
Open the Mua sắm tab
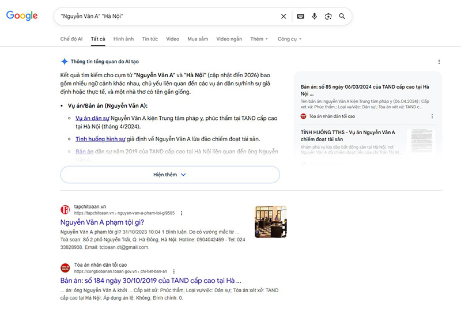coord(198,39)
